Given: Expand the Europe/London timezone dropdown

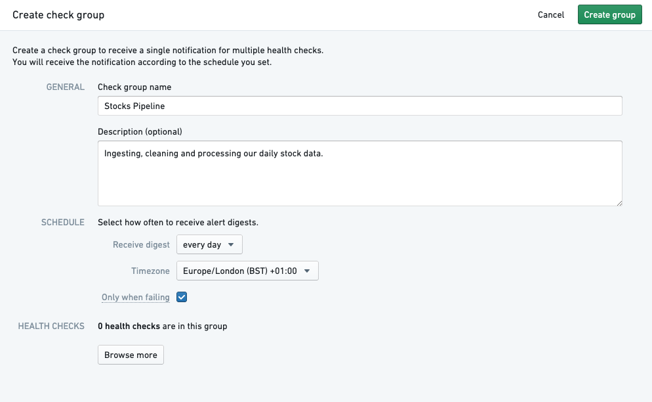Looking at the screenshot, I should 247,271.
